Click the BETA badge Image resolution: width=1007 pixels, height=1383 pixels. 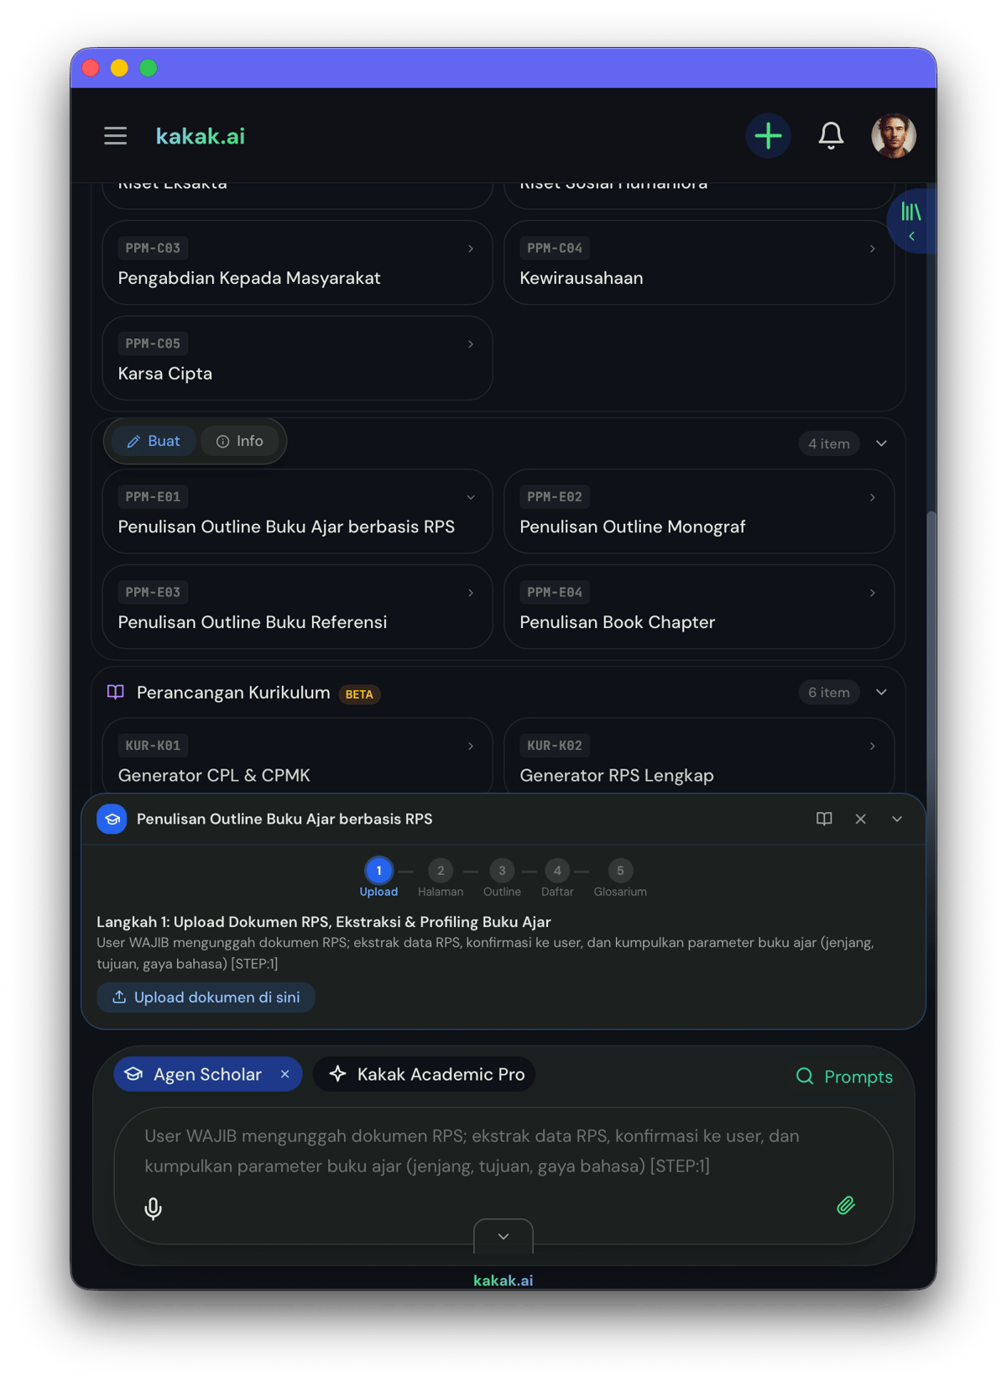click(359, 694)
